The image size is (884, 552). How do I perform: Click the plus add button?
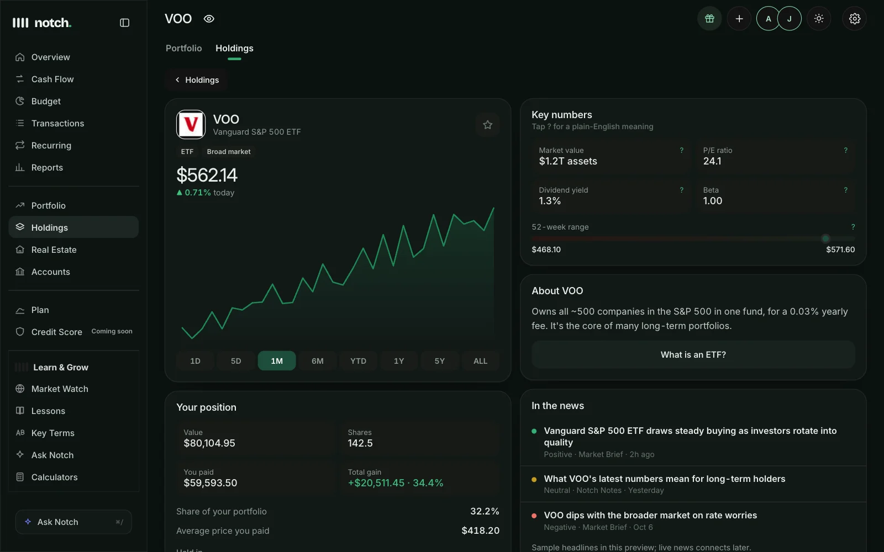tap(739, 19)
